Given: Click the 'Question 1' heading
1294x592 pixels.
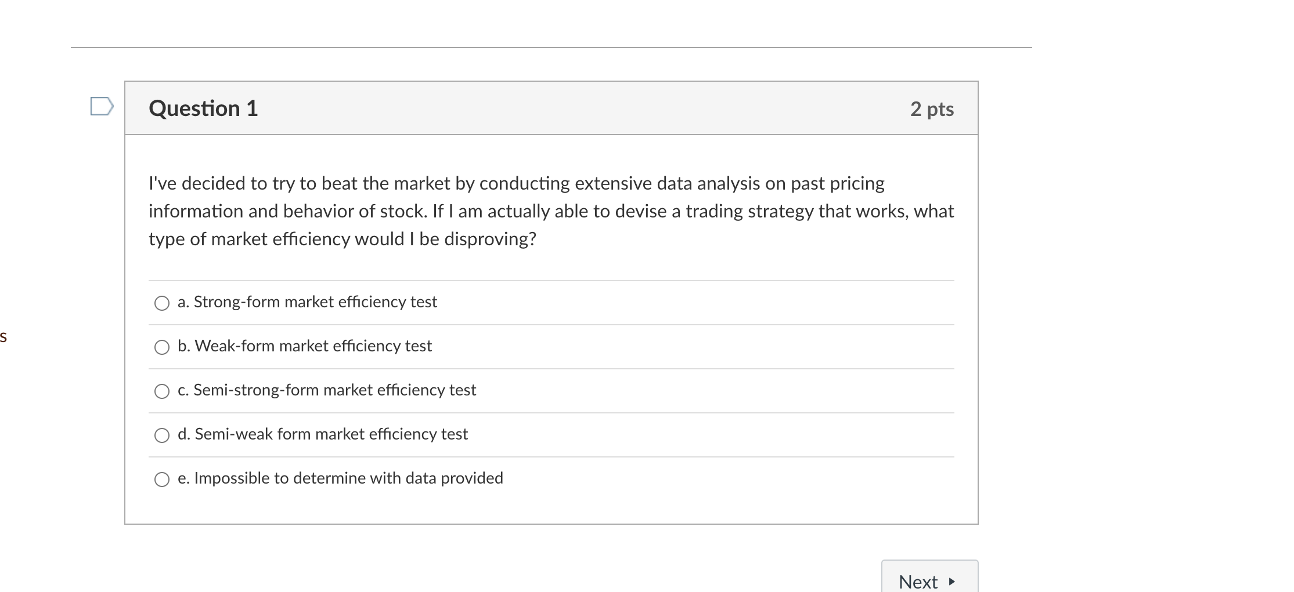Looking at the screenshot, I should click(x=203, y=108).
